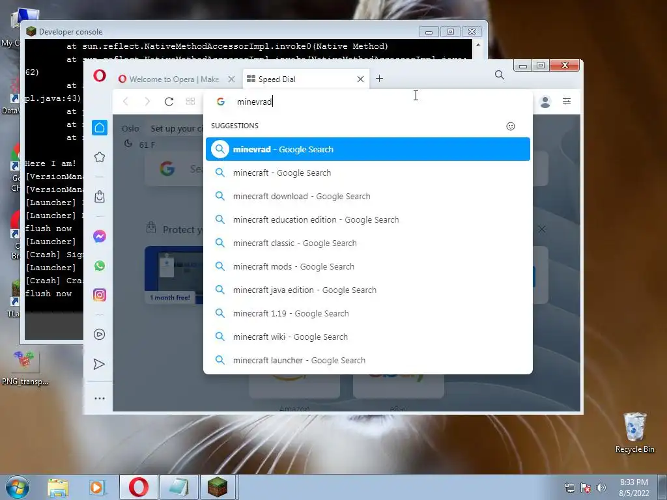Image resolution: width=667 pixels, height=500 pixels.
Task: Switch to the Welcome to Opera tab
Action: (x=174, y=79)
